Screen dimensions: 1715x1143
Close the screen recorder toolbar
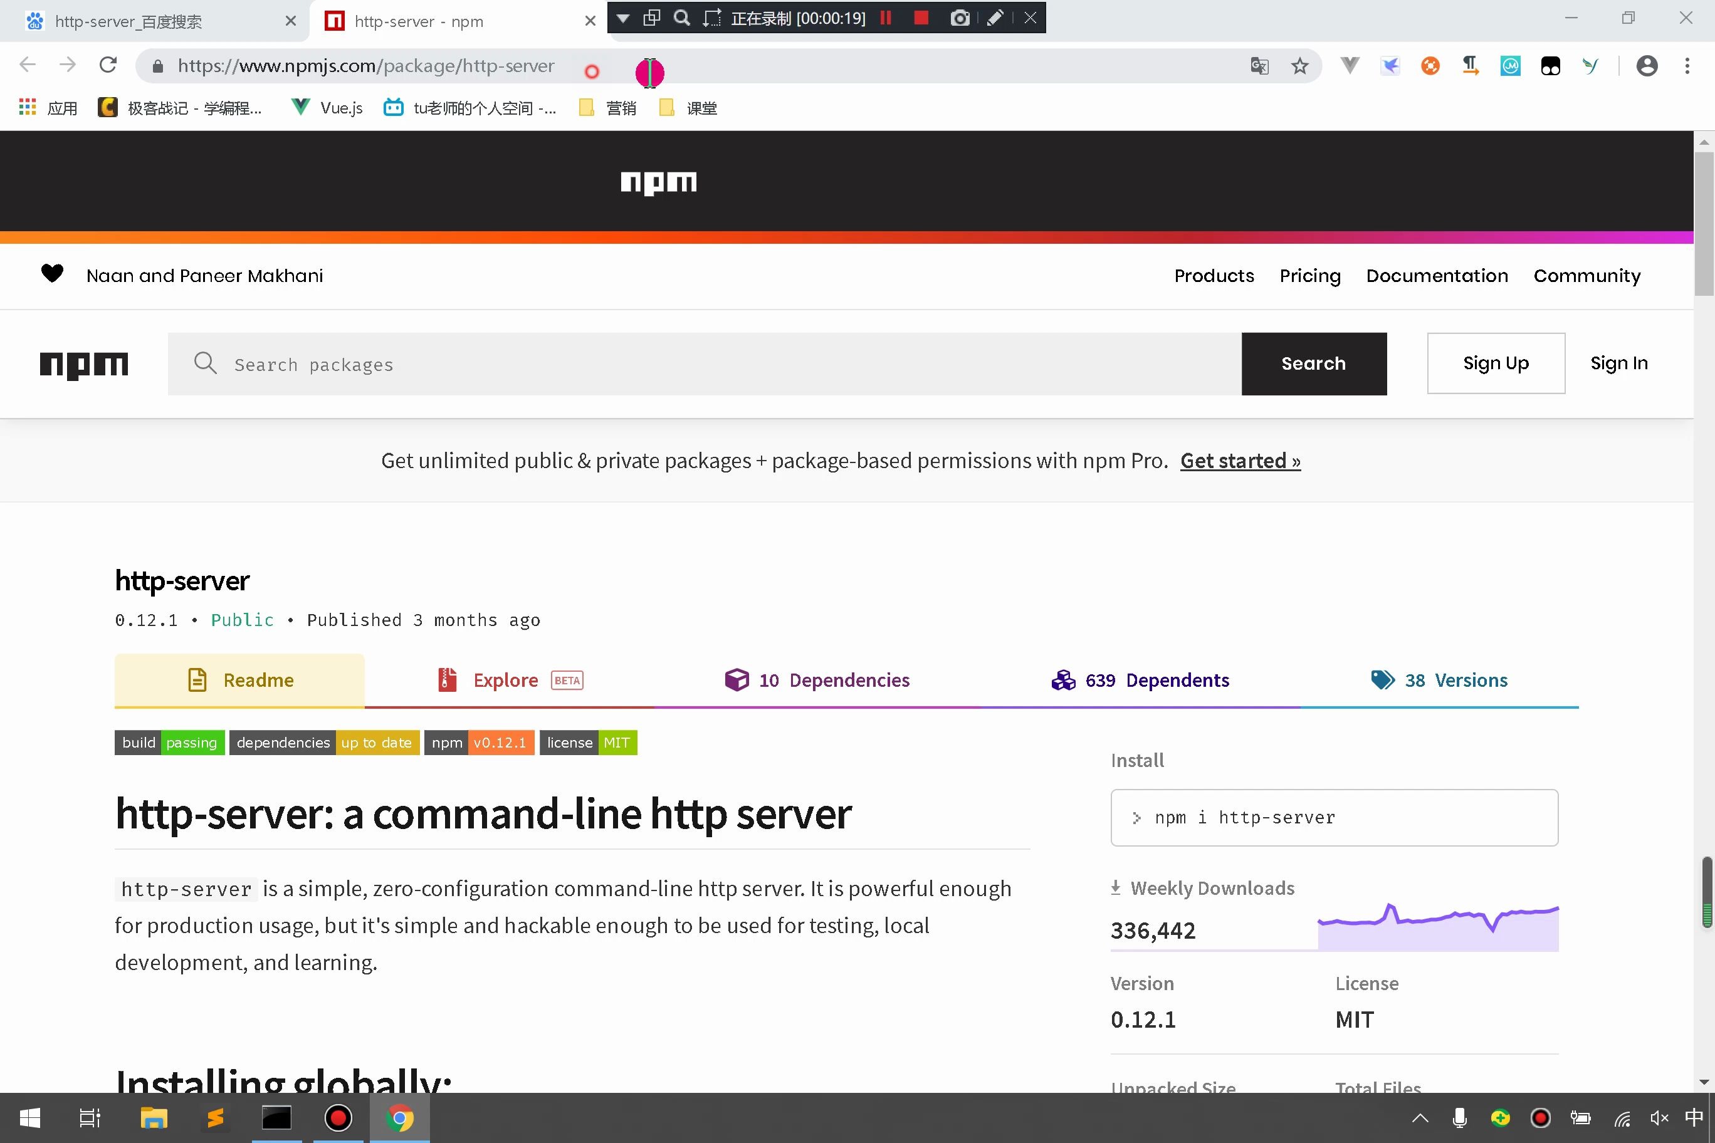pos(1030,18)
